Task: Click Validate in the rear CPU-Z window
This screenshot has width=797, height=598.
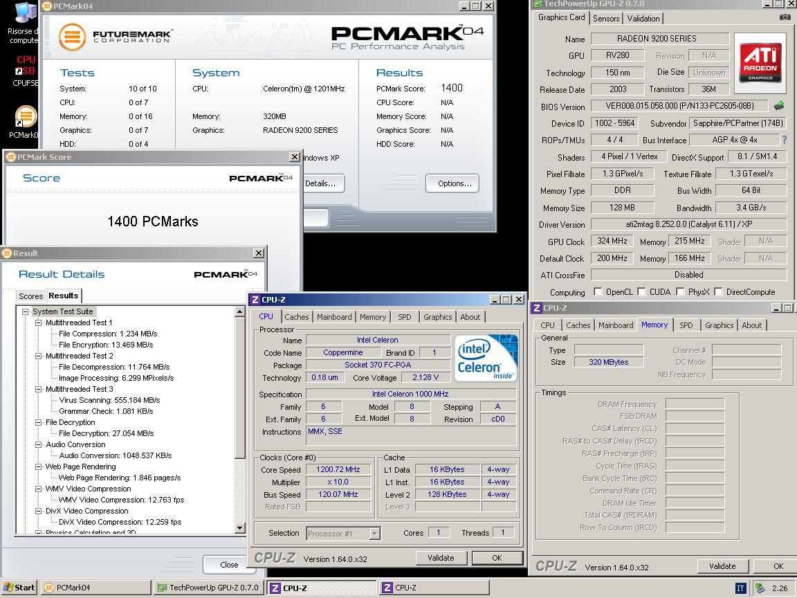Action: pos(722,566)
